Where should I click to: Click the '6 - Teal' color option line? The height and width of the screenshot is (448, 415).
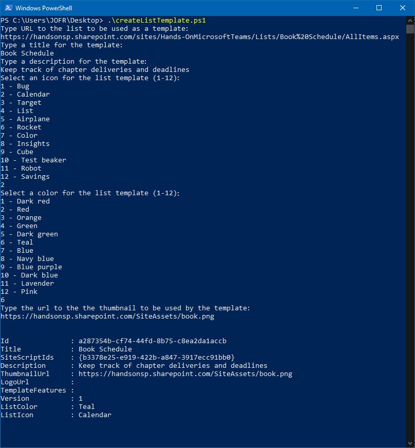coord(17,242)
